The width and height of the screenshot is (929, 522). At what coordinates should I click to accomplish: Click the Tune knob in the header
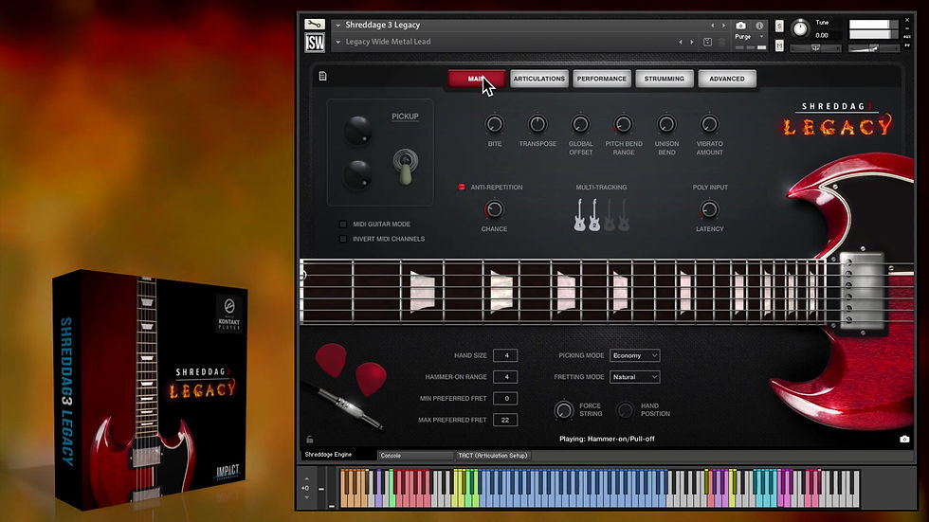point(800,28)
